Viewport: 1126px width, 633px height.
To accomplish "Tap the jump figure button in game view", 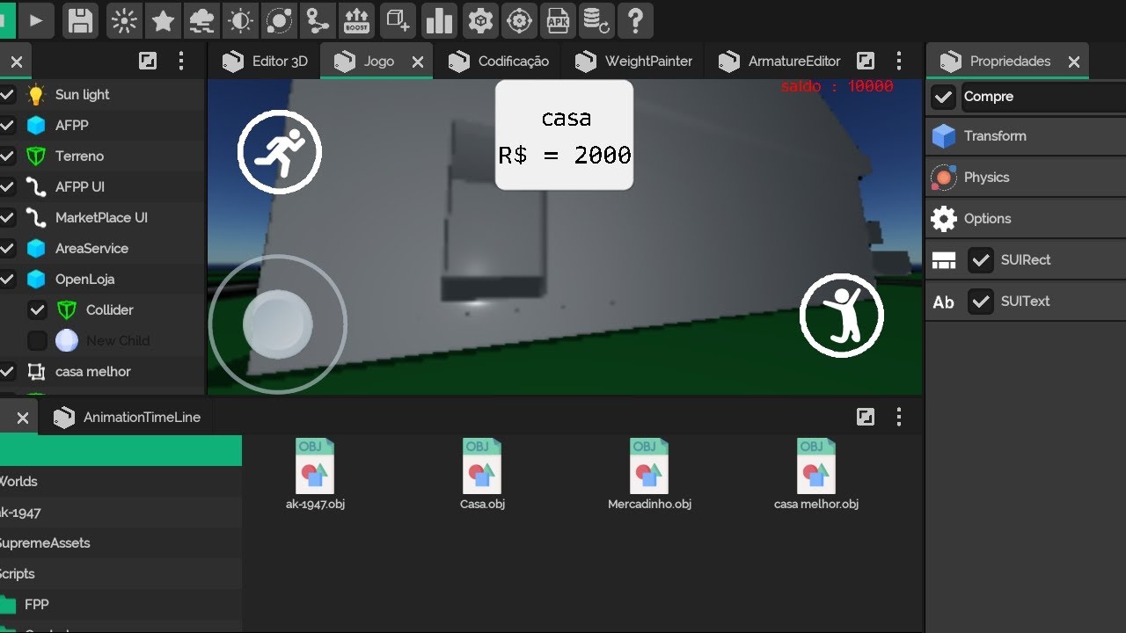I will pos(842,316).
